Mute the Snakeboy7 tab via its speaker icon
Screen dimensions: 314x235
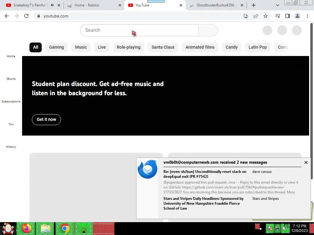click(52, 5)
